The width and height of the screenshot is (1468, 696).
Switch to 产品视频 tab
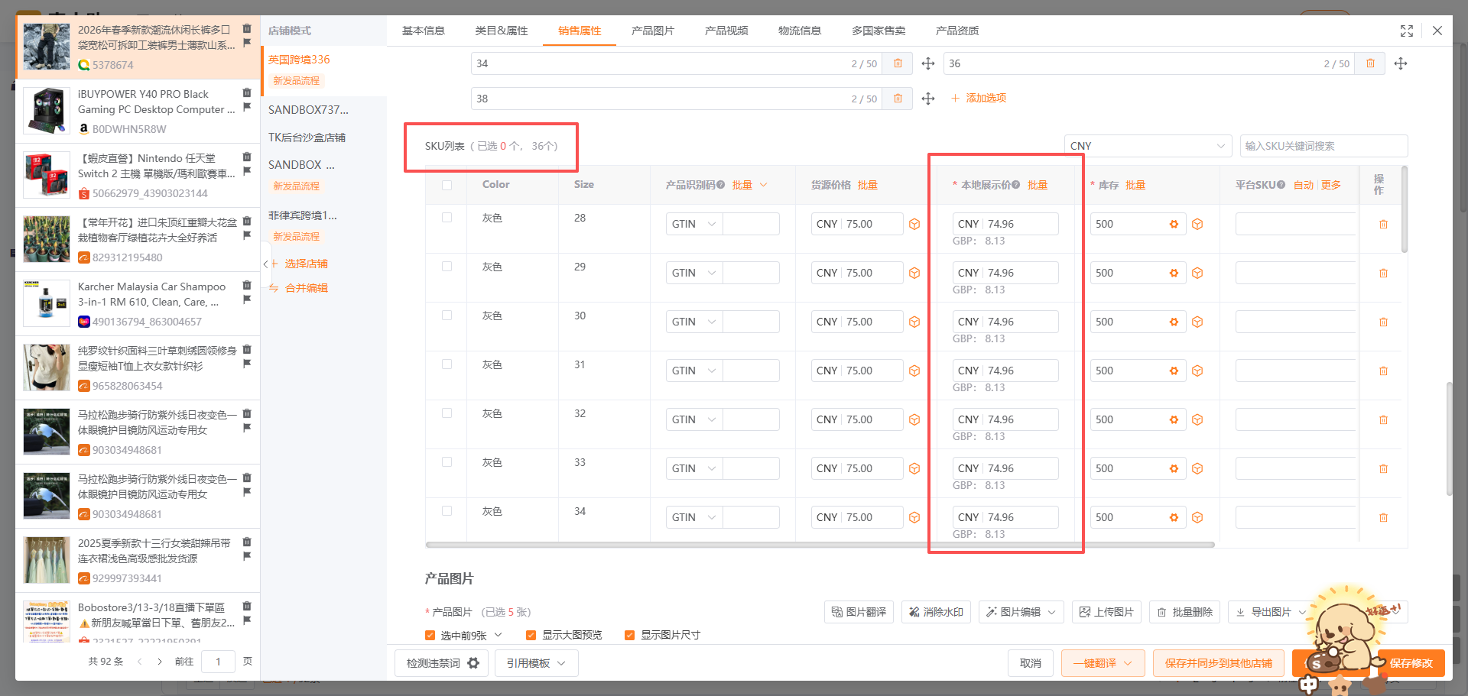coord(726,31)
